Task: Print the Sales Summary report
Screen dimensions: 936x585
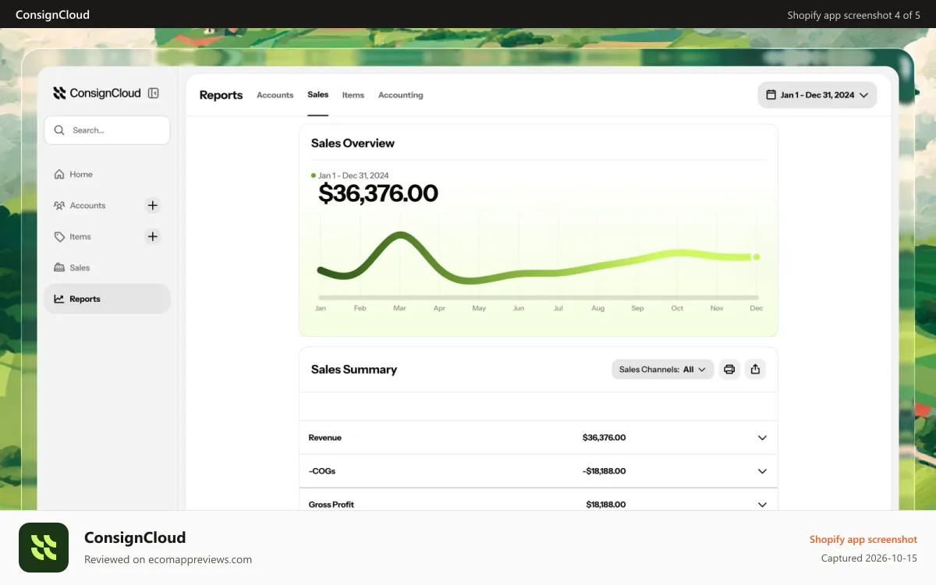Action: pyautogui.click(x=729, y=370)
